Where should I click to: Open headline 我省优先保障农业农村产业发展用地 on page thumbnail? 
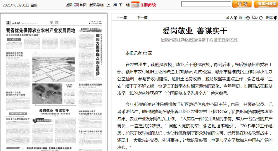(x=41, y=30)
